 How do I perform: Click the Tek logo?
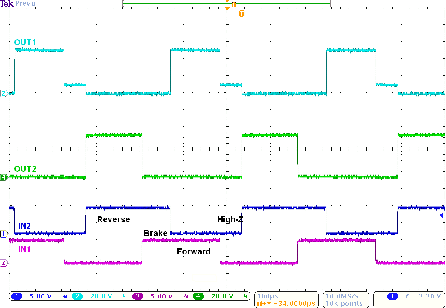(7, 3)
